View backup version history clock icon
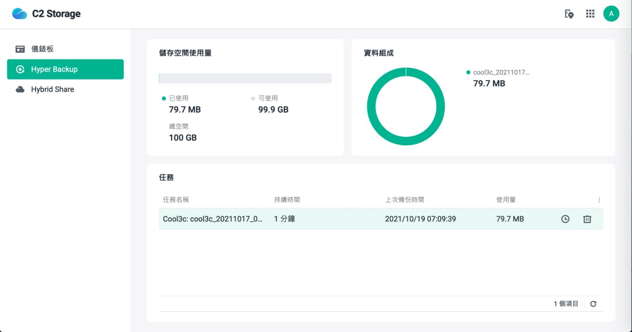 click(x=565, y=219)
